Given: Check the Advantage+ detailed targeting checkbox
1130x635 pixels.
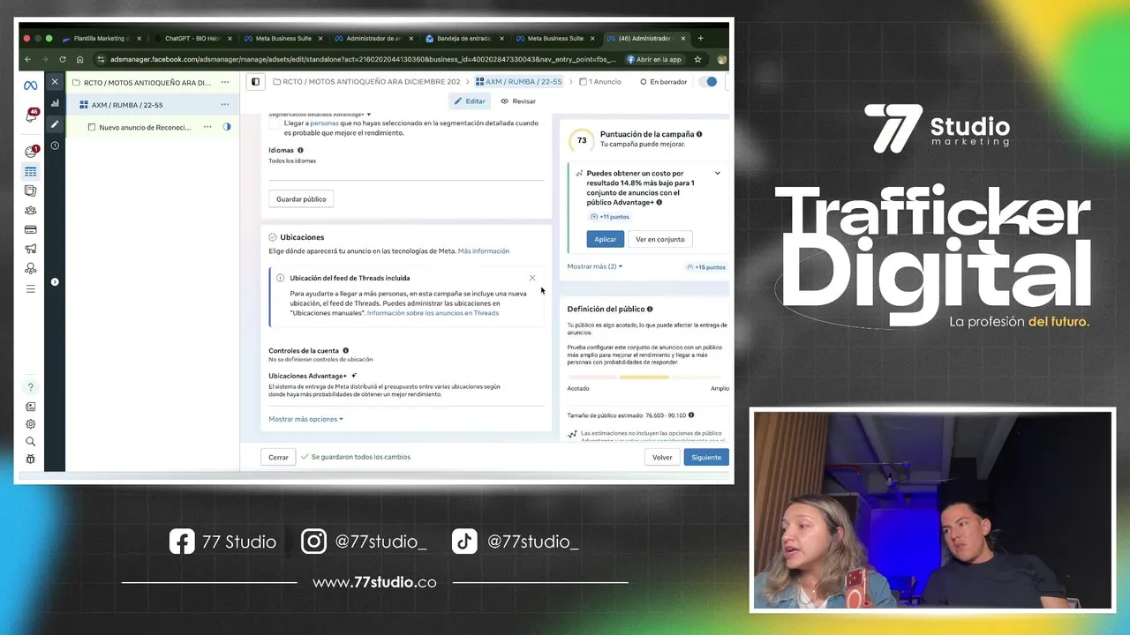Looking at the screenshot, I should coord(274,123).
